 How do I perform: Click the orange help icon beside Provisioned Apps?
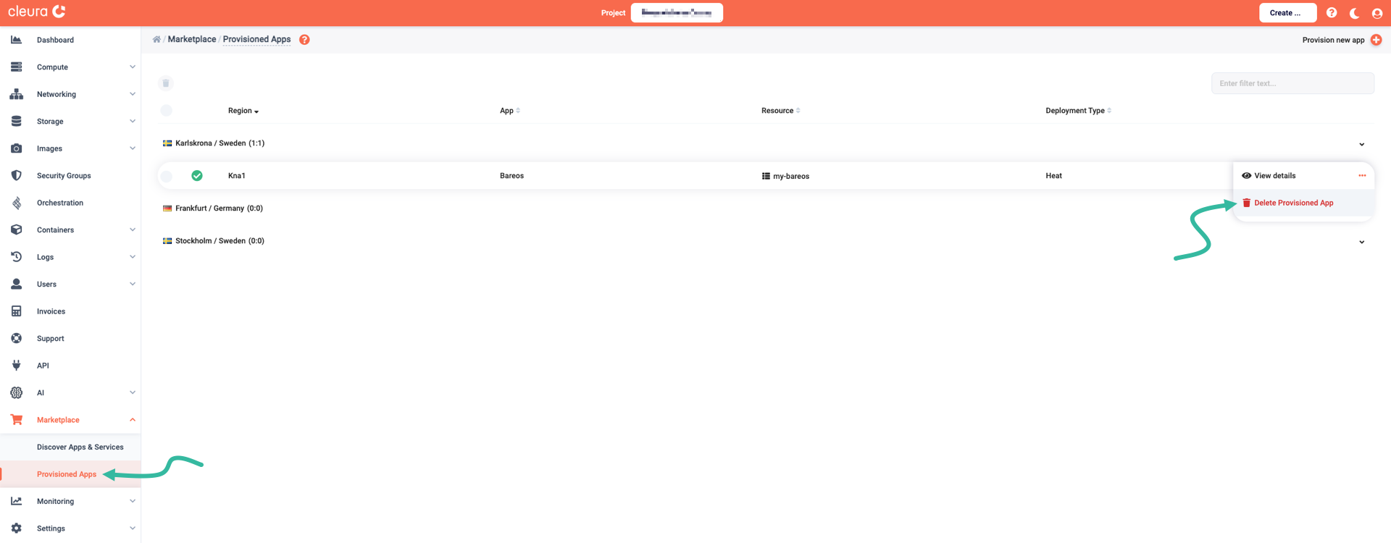304,40
